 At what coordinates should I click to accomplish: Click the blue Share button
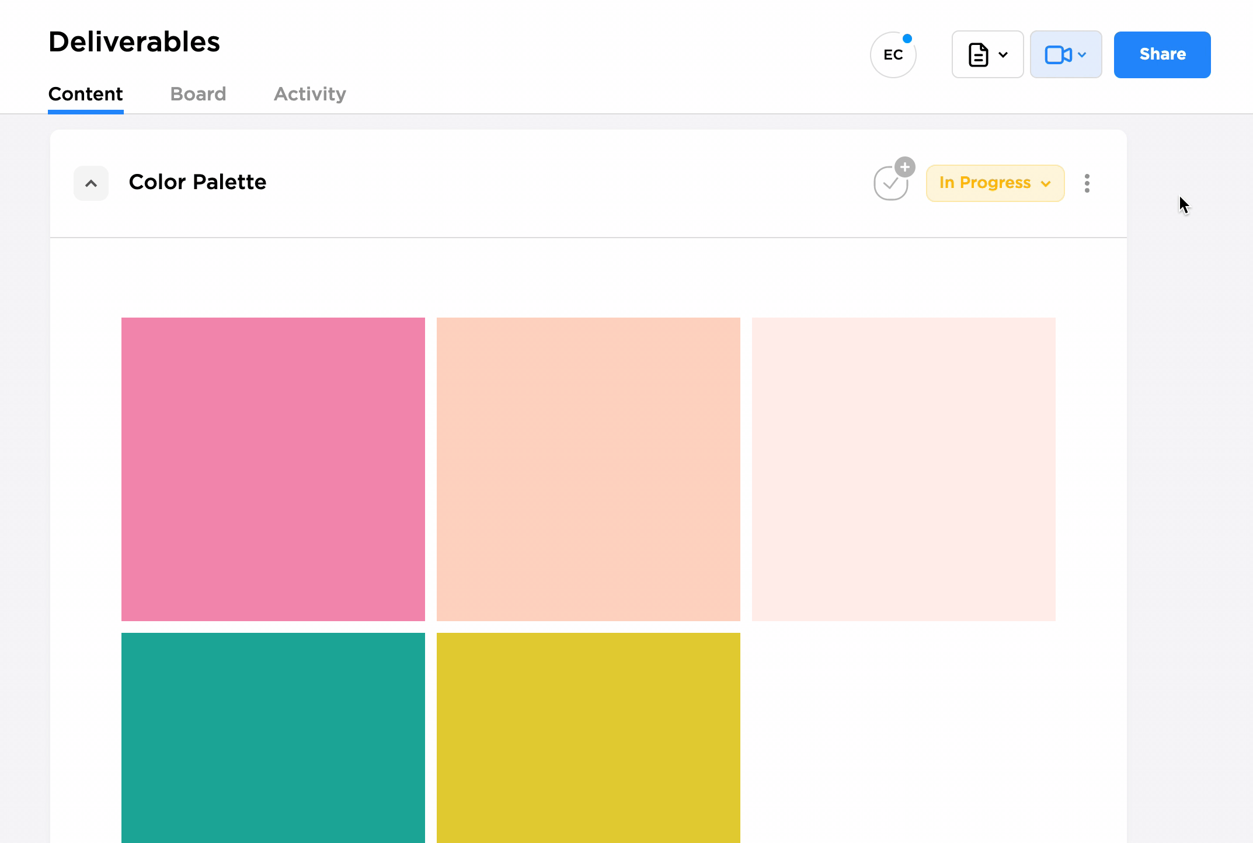[x=1162, y=55]
